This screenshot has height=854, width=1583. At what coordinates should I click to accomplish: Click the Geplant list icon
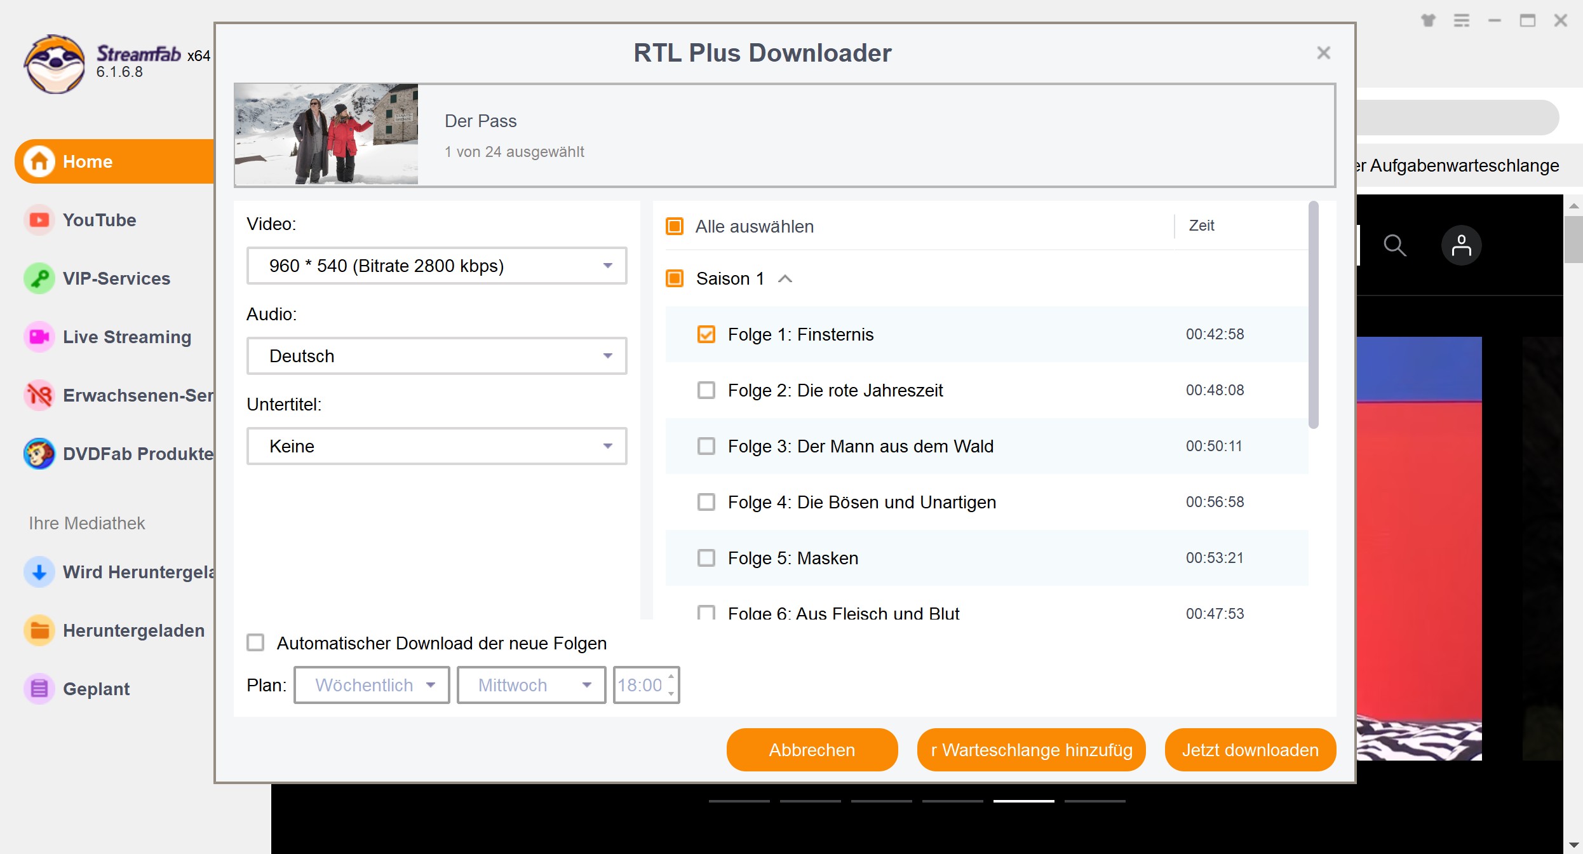(x=39, y=689)
